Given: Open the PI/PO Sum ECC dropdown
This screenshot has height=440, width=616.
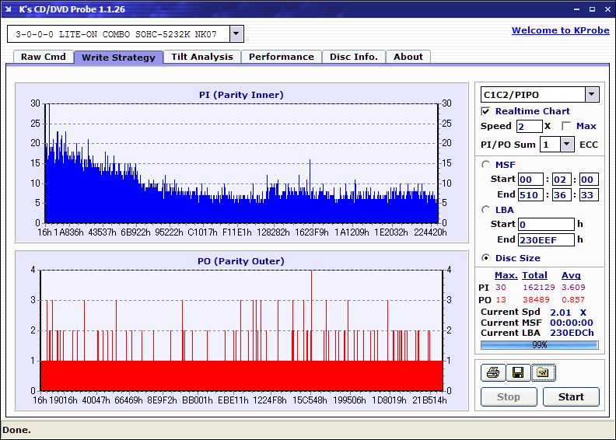Looking at the screenshot, I should tap(566, 145).
